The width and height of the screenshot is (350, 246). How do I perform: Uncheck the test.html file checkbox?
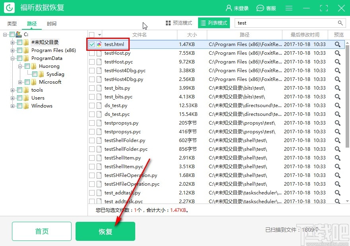coord(92,44)
